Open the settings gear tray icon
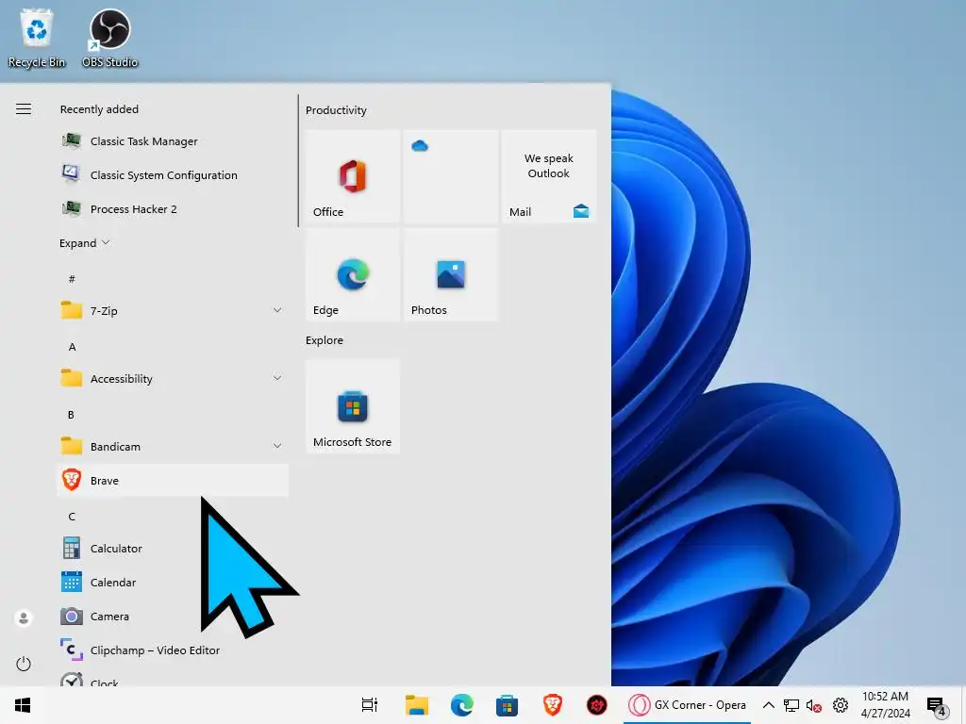Viewport: 966px width, 724px height. pos(840,705)
